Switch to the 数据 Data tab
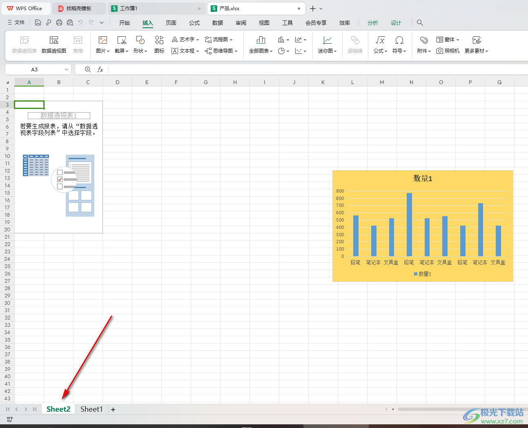This screenshot has height=428, width=528. (x=218, y=23)
